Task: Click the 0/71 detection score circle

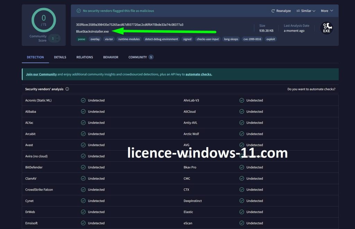Action: [43, 20]
